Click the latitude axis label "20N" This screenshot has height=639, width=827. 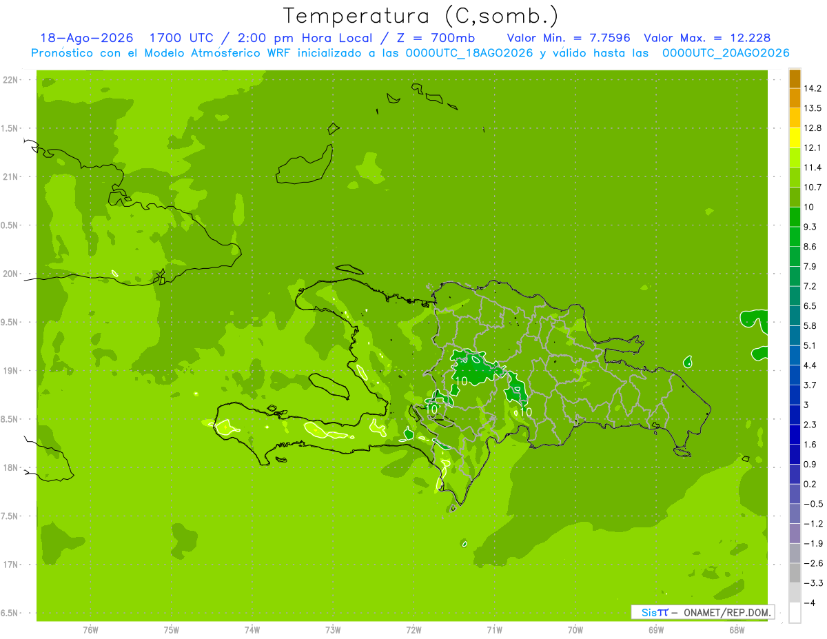tap(11, 274)
